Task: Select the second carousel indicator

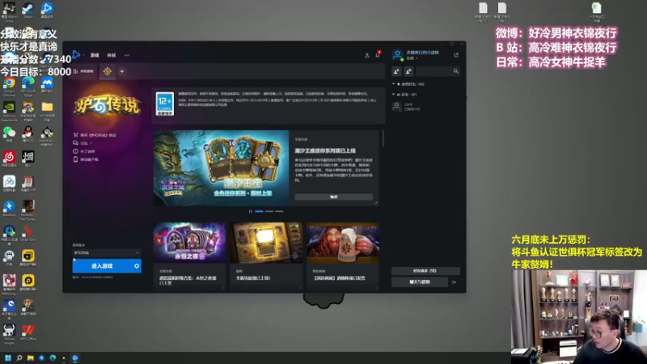Action: 269,211
